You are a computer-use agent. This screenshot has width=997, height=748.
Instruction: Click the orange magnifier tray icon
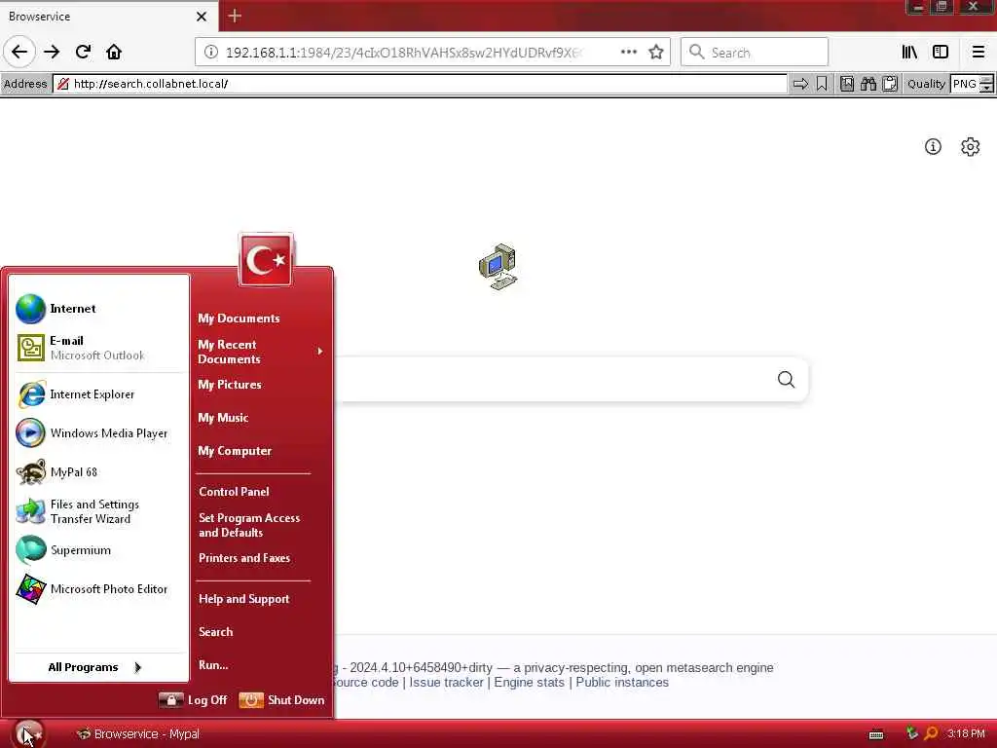click(931, 733)
